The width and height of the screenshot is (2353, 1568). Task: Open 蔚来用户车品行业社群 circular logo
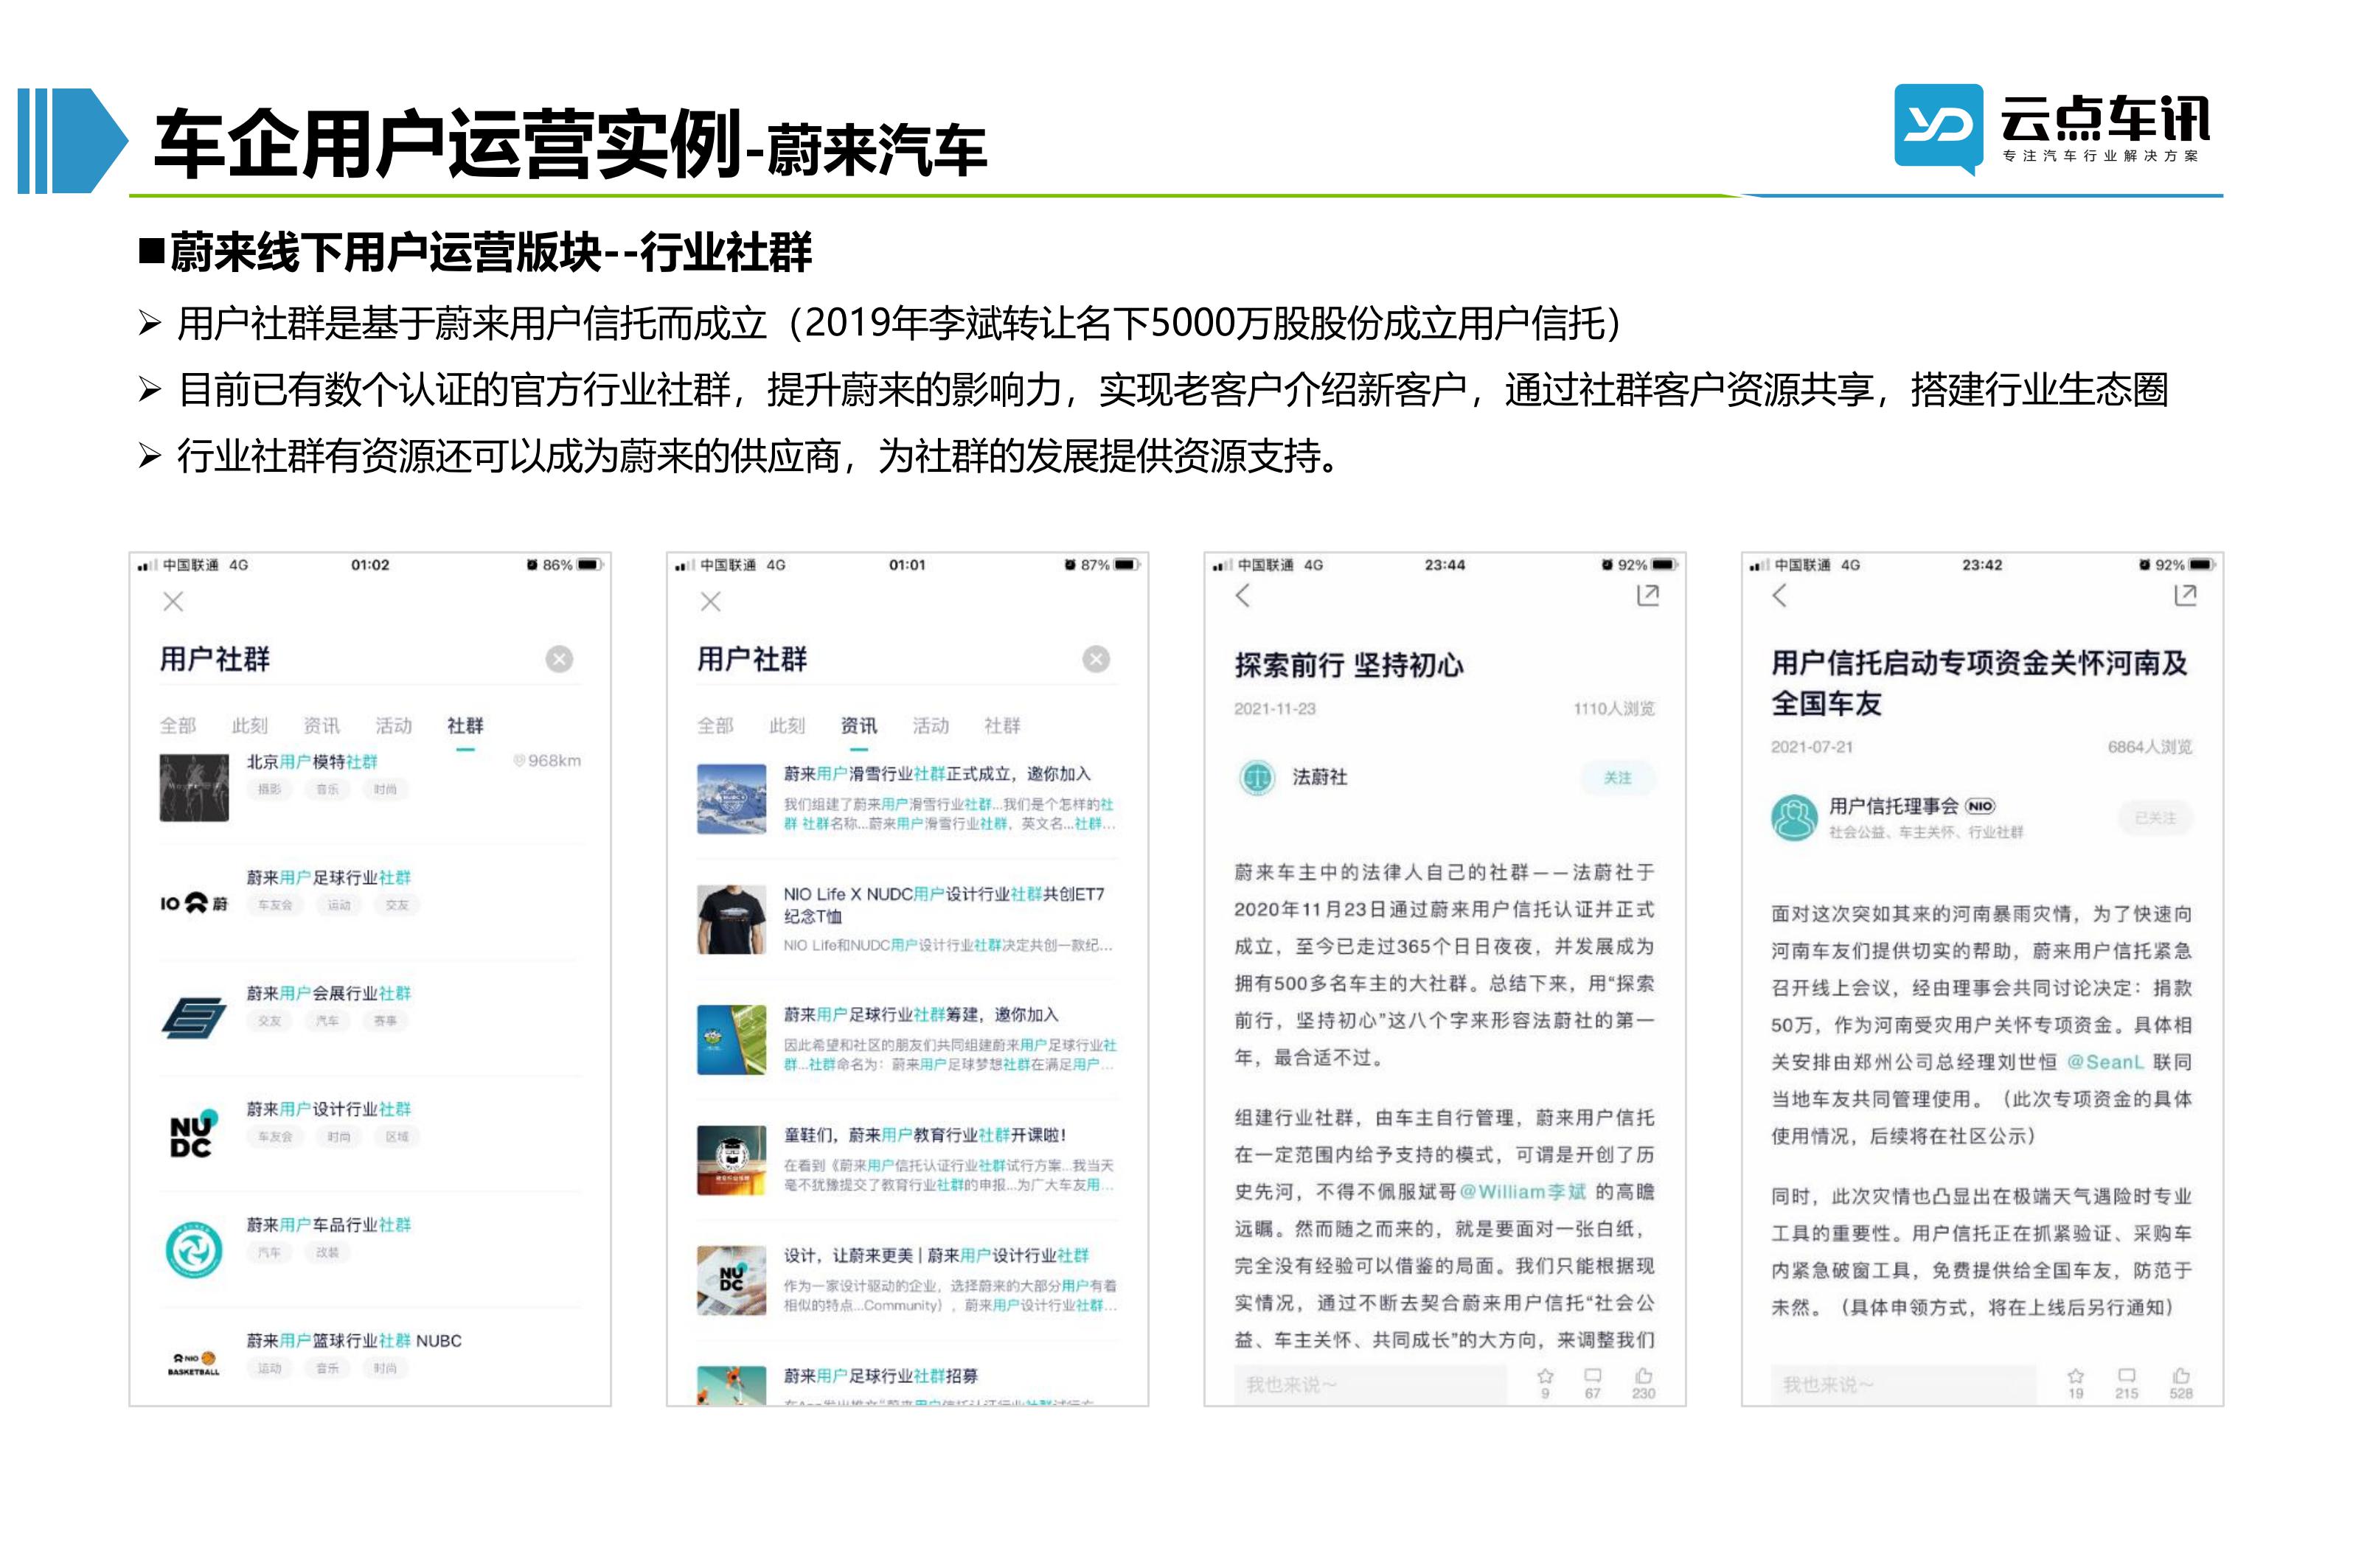tap(194, 1249)
